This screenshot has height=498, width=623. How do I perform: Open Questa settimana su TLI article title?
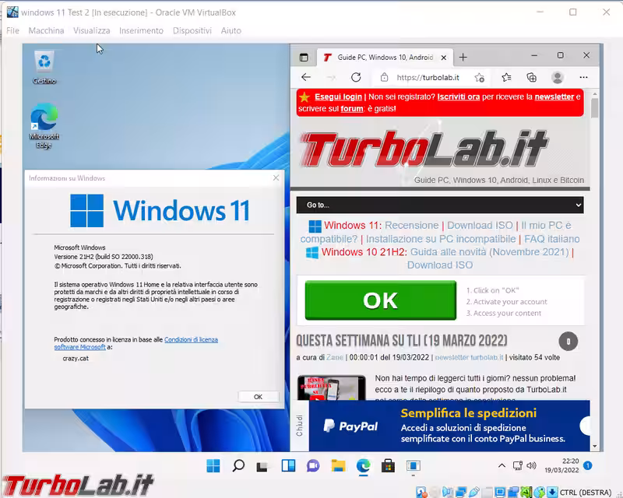click(x=402, y=341)
